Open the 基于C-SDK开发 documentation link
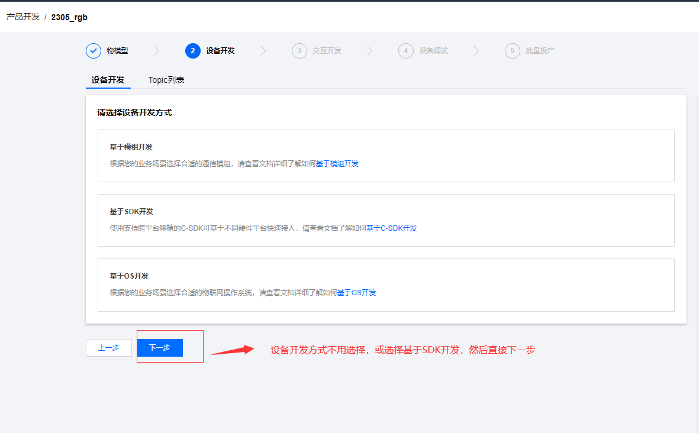 coord(391,228)
